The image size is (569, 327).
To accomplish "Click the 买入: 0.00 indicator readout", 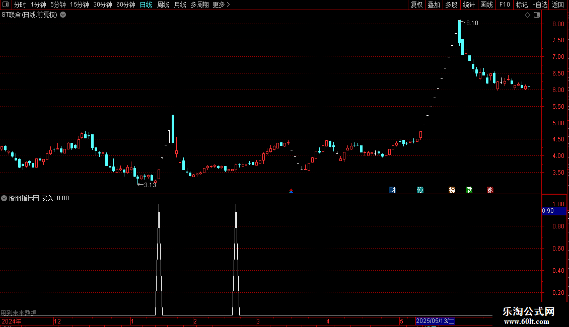I will [x=55, y=198].
